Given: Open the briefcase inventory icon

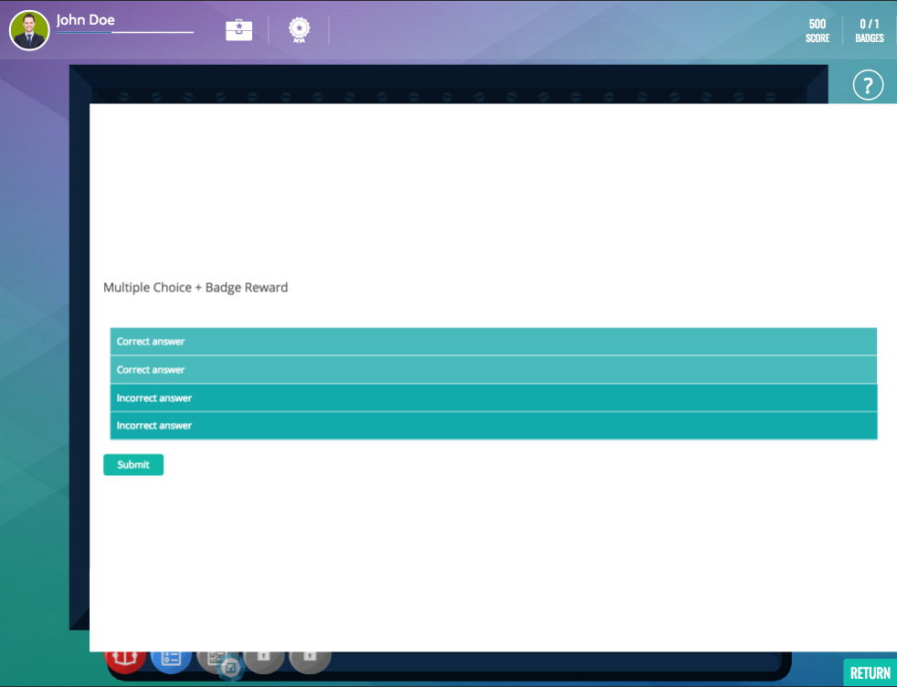Looking at the screenshot, I should point(238,30).
